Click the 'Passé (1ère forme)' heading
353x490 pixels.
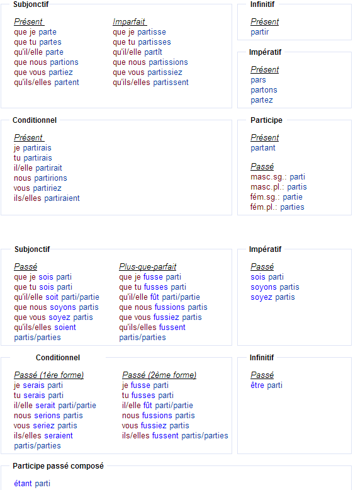tap(48, 375)
